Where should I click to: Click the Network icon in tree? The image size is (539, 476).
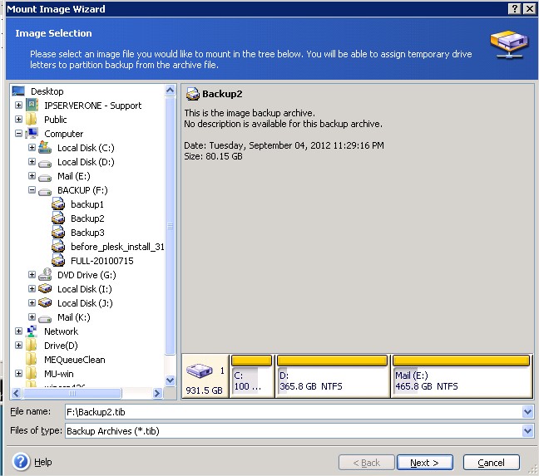32,331
